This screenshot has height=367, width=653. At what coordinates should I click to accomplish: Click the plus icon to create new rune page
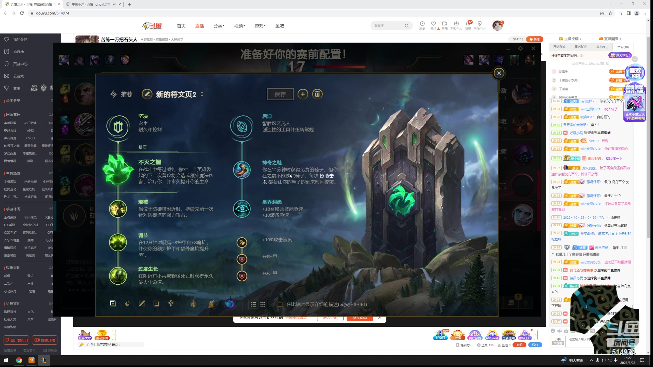pyautogui.click(x=303, y=94)
